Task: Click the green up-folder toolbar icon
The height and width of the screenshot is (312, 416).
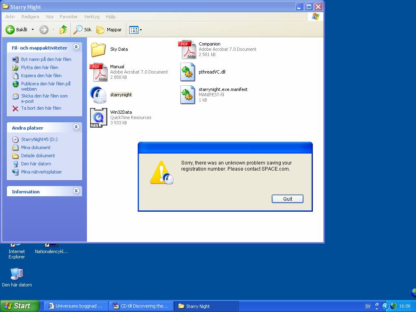Action: 63,30
